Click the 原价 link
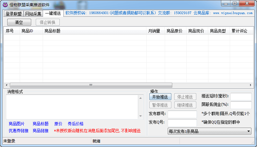The image size is (257, 147). (x=58, y=124)
